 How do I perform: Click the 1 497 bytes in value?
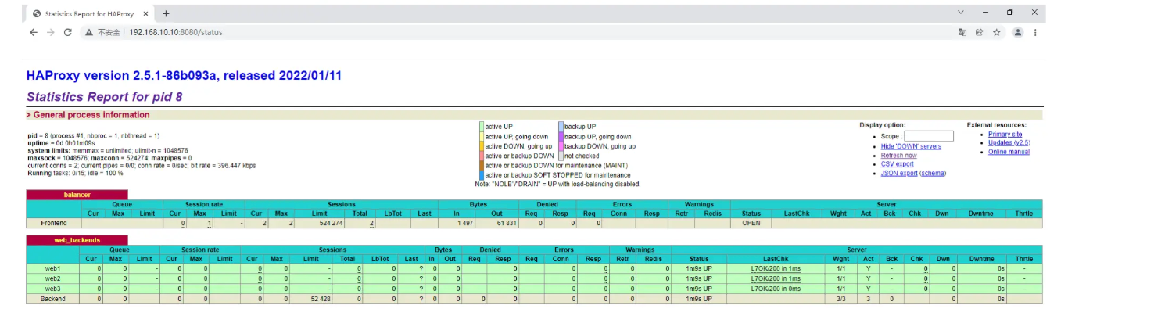point(466,223)
